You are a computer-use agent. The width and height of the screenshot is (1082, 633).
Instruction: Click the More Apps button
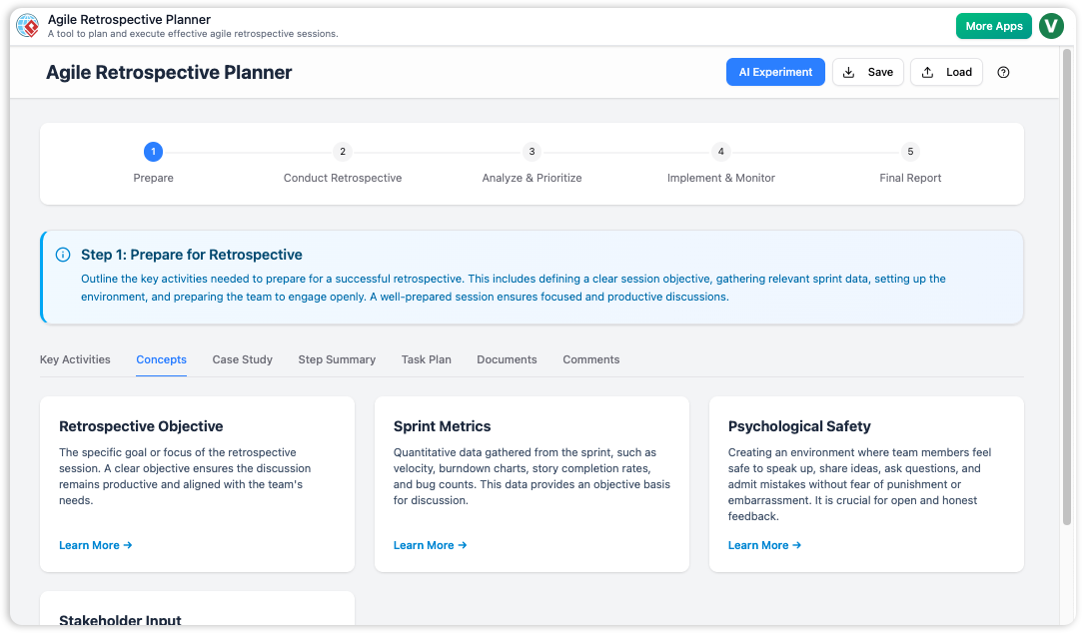pos(993,25)
